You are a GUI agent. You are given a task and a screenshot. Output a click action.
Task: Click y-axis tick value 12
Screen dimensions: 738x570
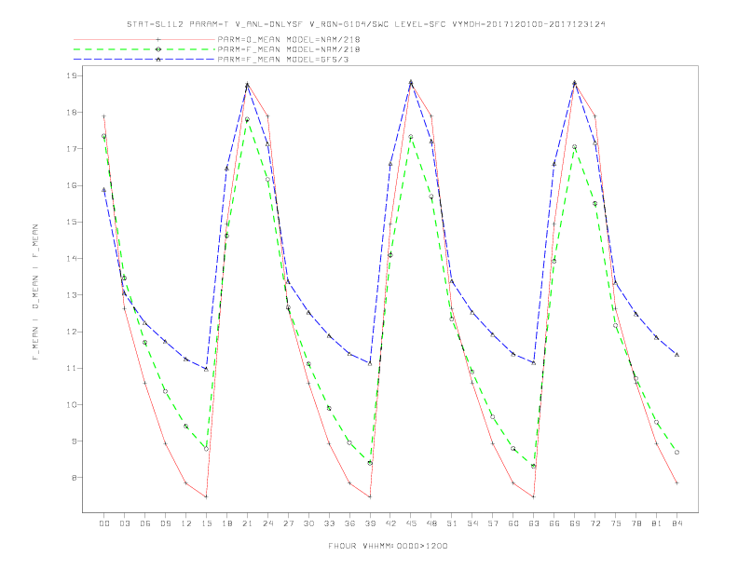coord(73,332)
